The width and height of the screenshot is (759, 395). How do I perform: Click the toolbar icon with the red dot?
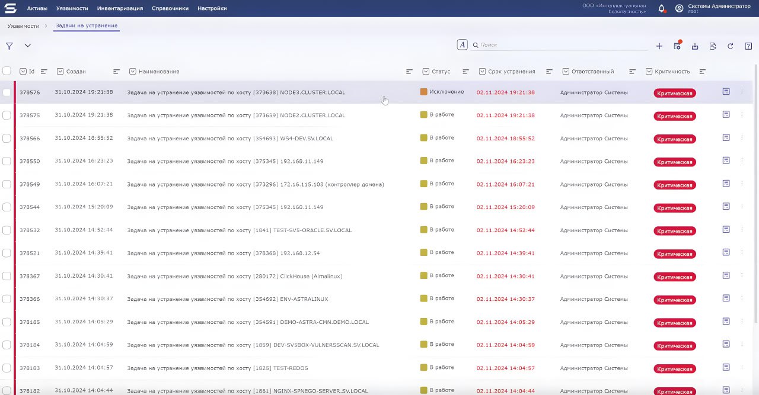[x=677, y=46]
